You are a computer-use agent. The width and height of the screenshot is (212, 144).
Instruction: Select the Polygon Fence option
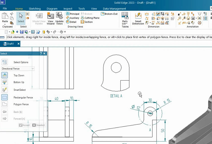pos(4,104)
